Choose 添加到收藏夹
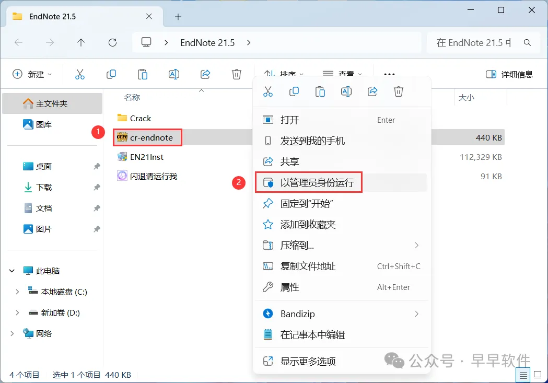This screenshot has height=383, width=548. (x=342, y=224)
